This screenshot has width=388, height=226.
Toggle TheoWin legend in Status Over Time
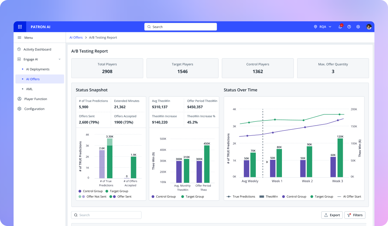tap(268, 197)
